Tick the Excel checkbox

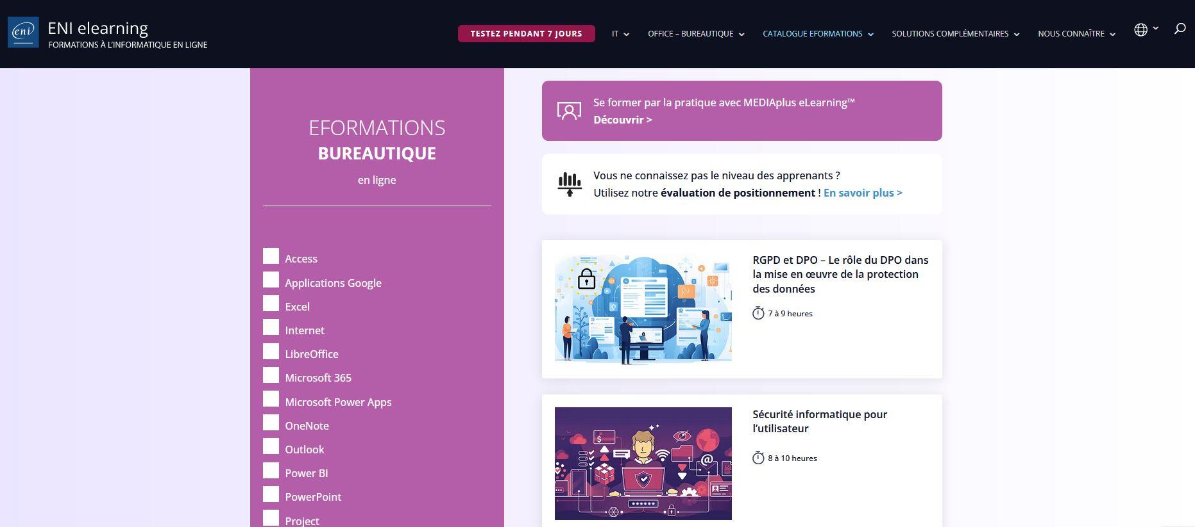click(271, 304)
